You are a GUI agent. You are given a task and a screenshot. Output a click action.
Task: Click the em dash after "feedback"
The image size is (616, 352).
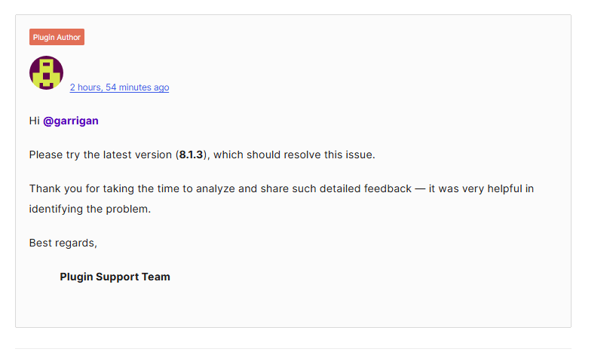(x=420, y=188)
